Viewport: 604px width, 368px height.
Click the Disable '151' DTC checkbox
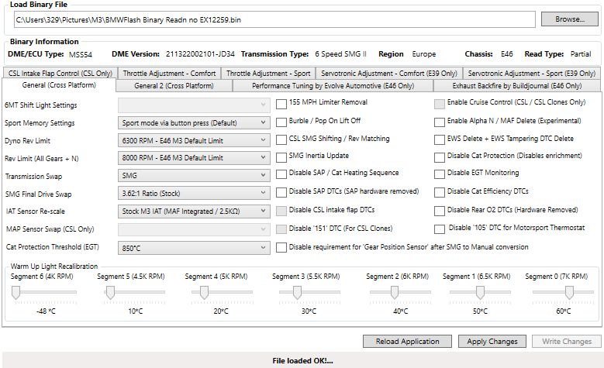(281, 229)
